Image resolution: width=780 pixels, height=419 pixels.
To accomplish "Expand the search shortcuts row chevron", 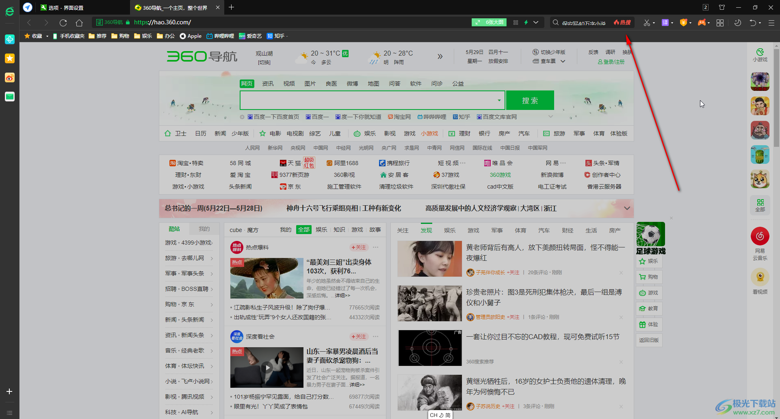I will (x=550, y=117).
